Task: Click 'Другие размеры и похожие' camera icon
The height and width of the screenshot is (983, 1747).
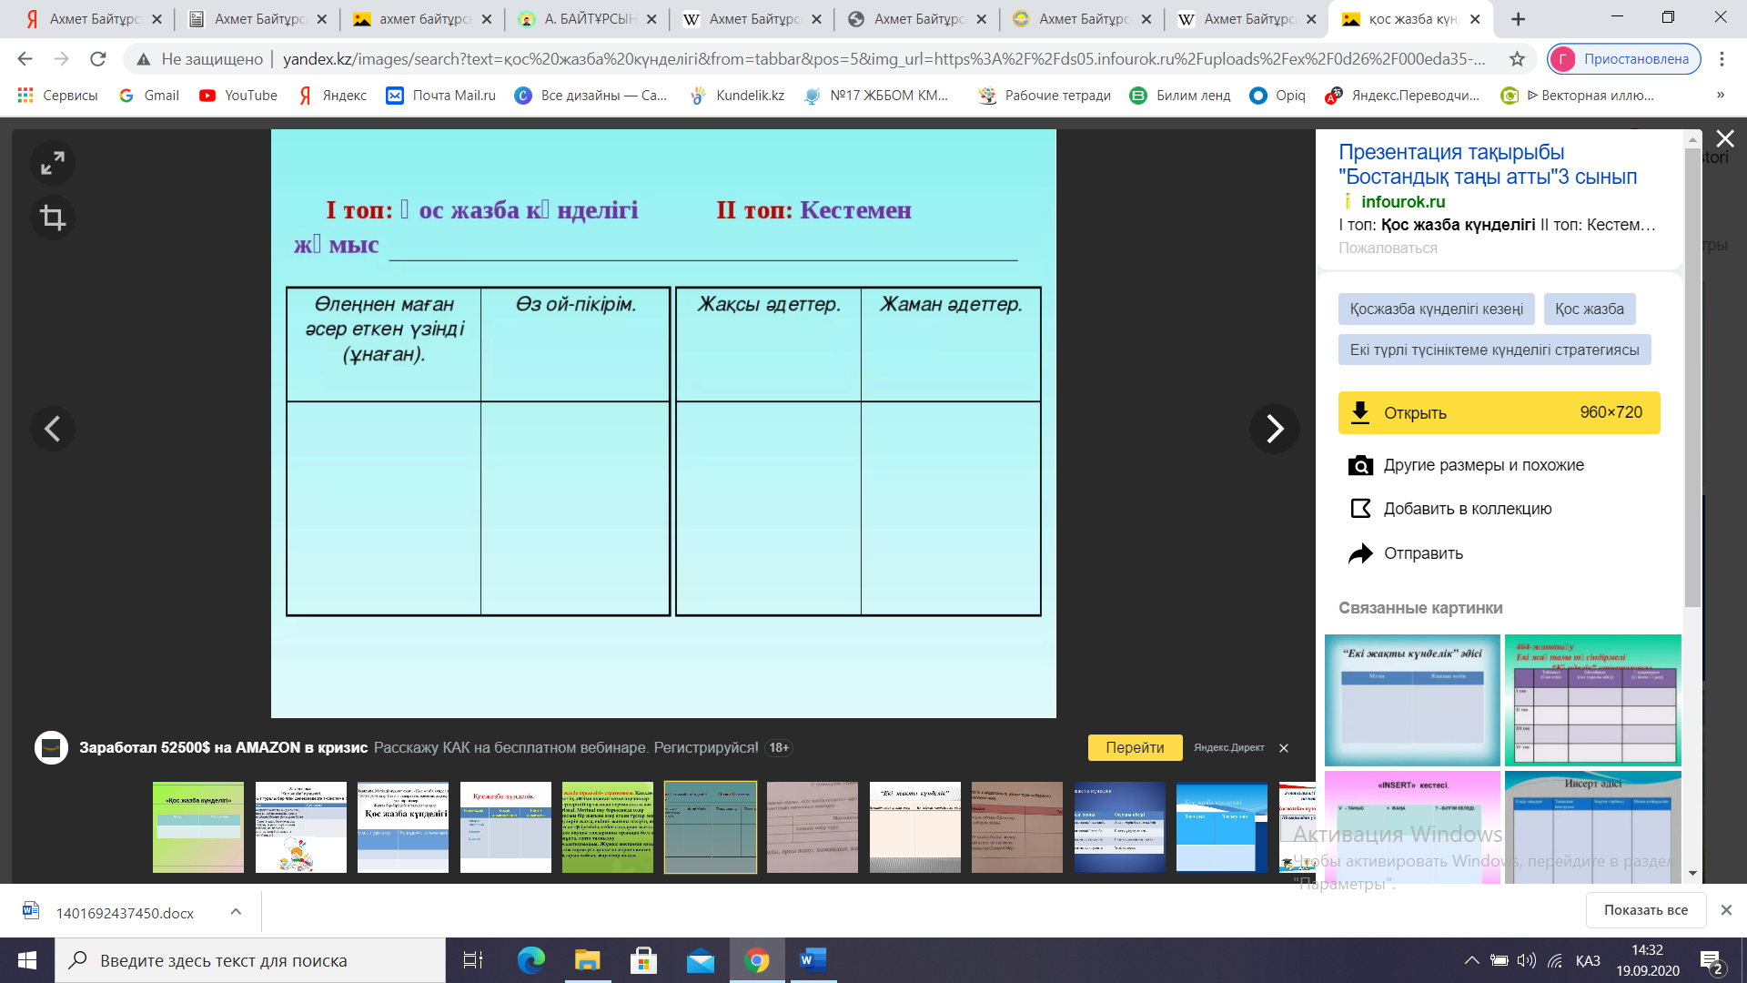Action: point(1360,466)
